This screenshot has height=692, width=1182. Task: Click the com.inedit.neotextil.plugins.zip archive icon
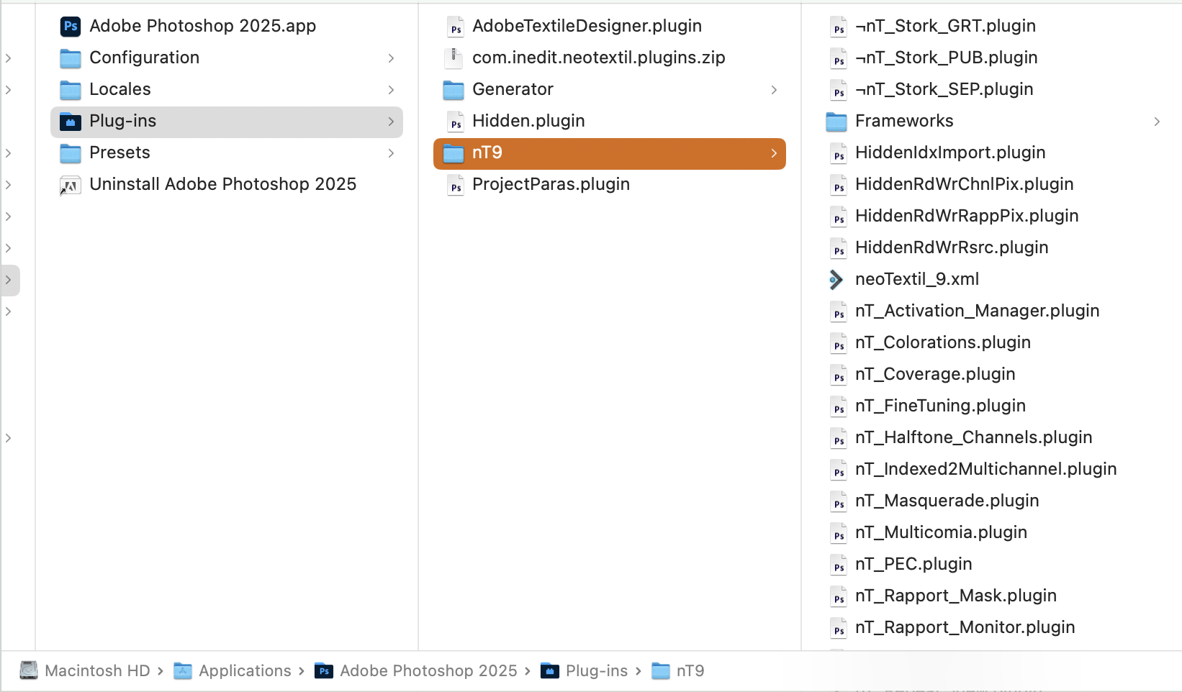point(454,58)
